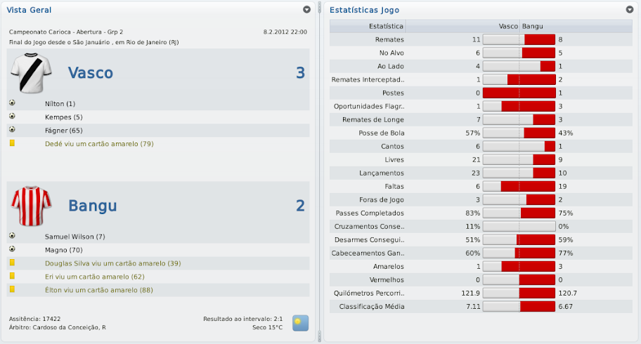This screenshot has width=641, height=344.
Task: Click the Bangu column header in statistics
Action: click(x=533, y=26)
